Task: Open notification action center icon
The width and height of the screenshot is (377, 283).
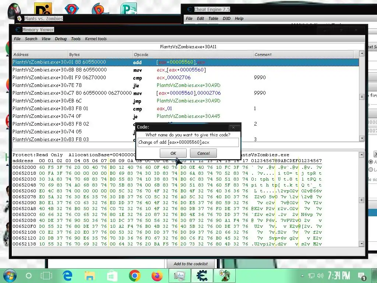Action: pos(362,276)
